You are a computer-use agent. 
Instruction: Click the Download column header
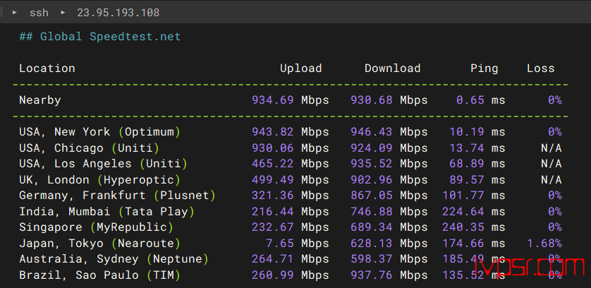(x=392, y=68)
